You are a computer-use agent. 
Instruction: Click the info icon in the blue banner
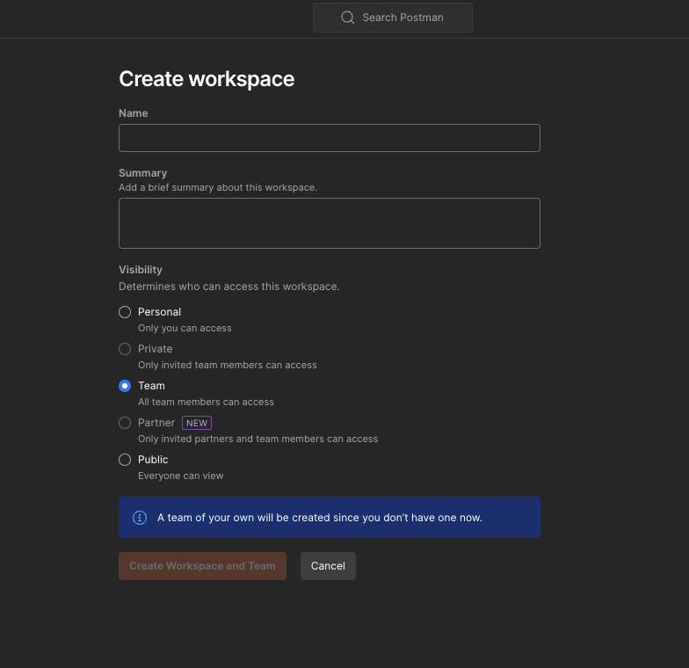coord(139,518)
